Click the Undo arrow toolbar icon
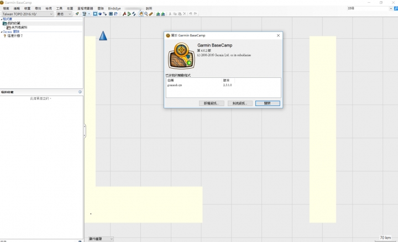Image resolution: width=398 pixels, height=242 pixels. 190,14
